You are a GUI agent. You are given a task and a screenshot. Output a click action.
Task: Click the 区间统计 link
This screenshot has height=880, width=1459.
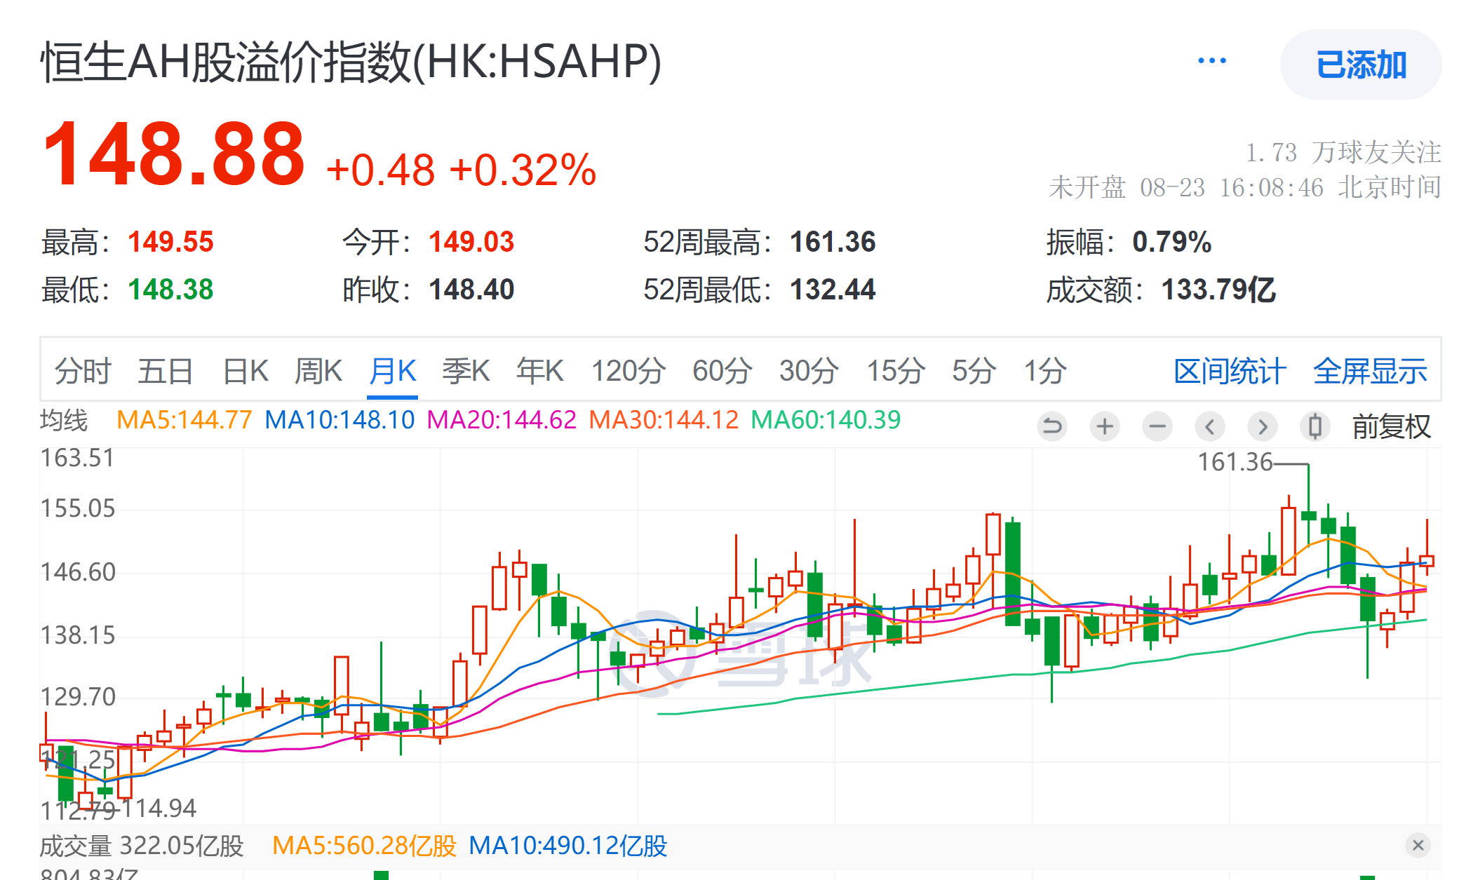coord(1230,371)
